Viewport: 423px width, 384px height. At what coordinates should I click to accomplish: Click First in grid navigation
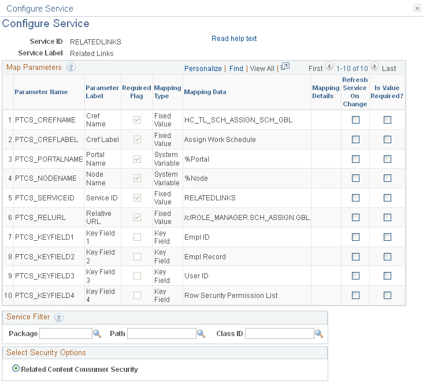pos(316,69)
